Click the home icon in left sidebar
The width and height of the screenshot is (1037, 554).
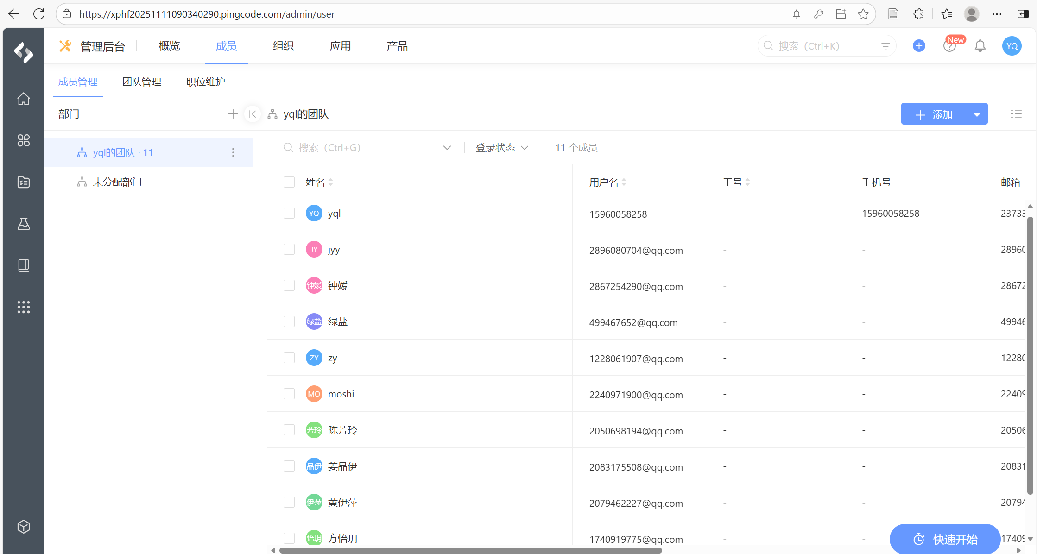24,99
